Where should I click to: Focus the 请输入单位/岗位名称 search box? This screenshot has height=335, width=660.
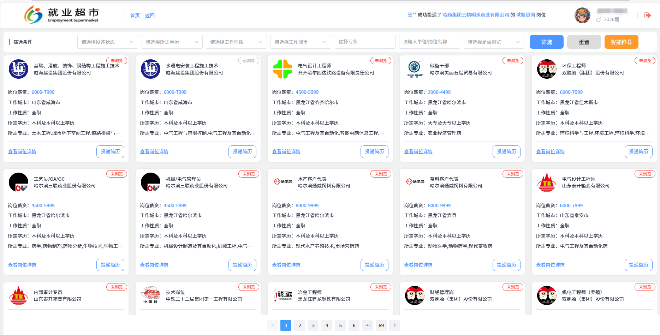tap(429, 42)
